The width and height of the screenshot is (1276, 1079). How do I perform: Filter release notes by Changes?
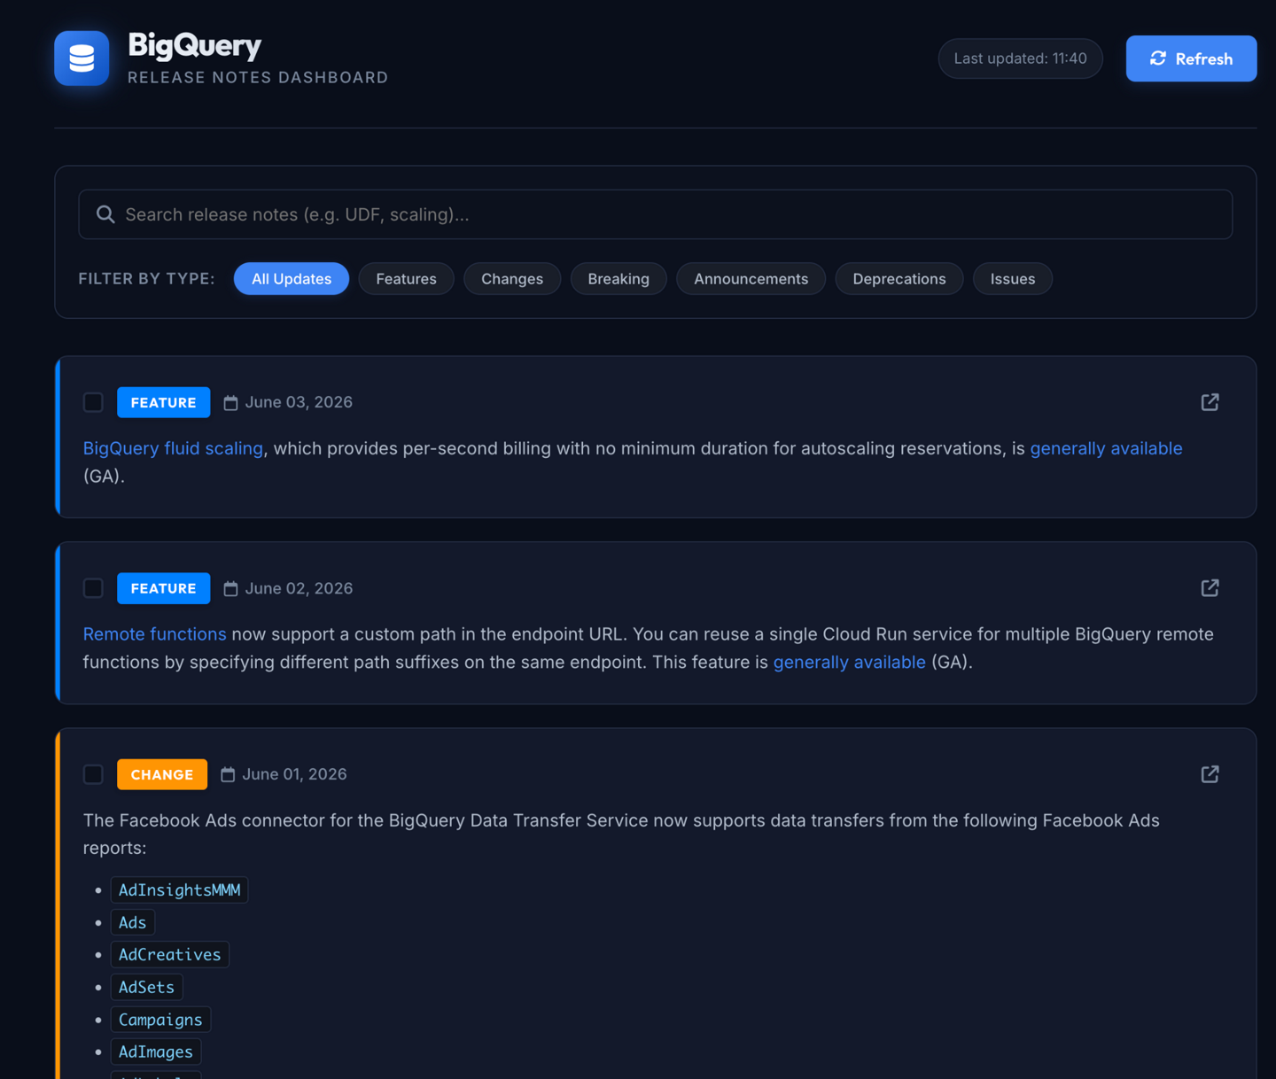(x=512, y=279)
